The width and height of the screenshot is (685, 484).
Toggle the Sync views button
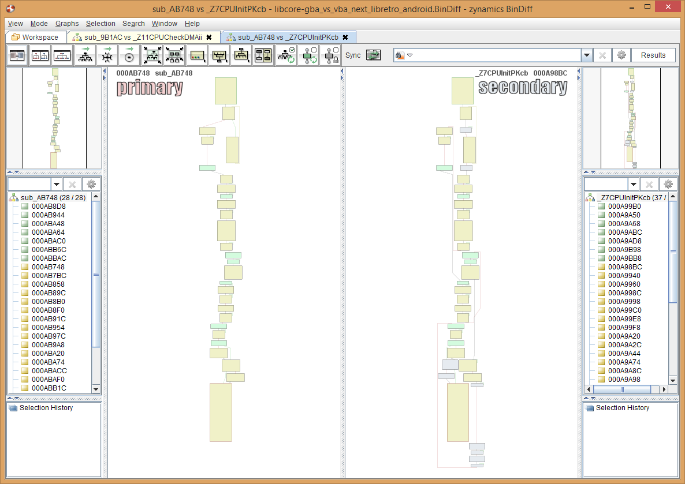374,55
